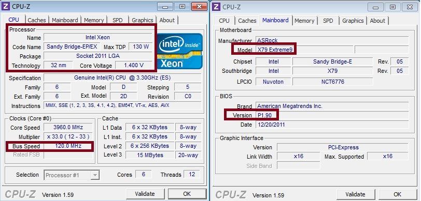
Task: Minimize the left CPU-Z window
Action: tap(165, 7)
